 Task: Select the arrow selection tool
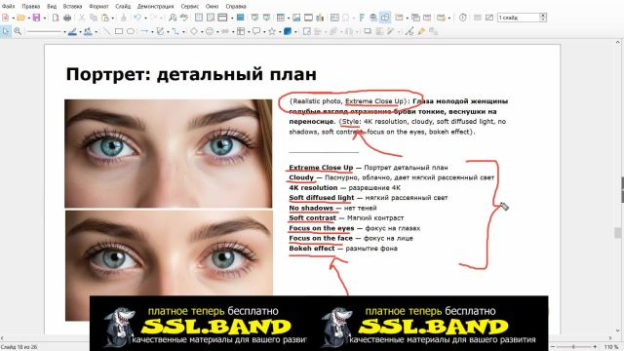(6, 31)
